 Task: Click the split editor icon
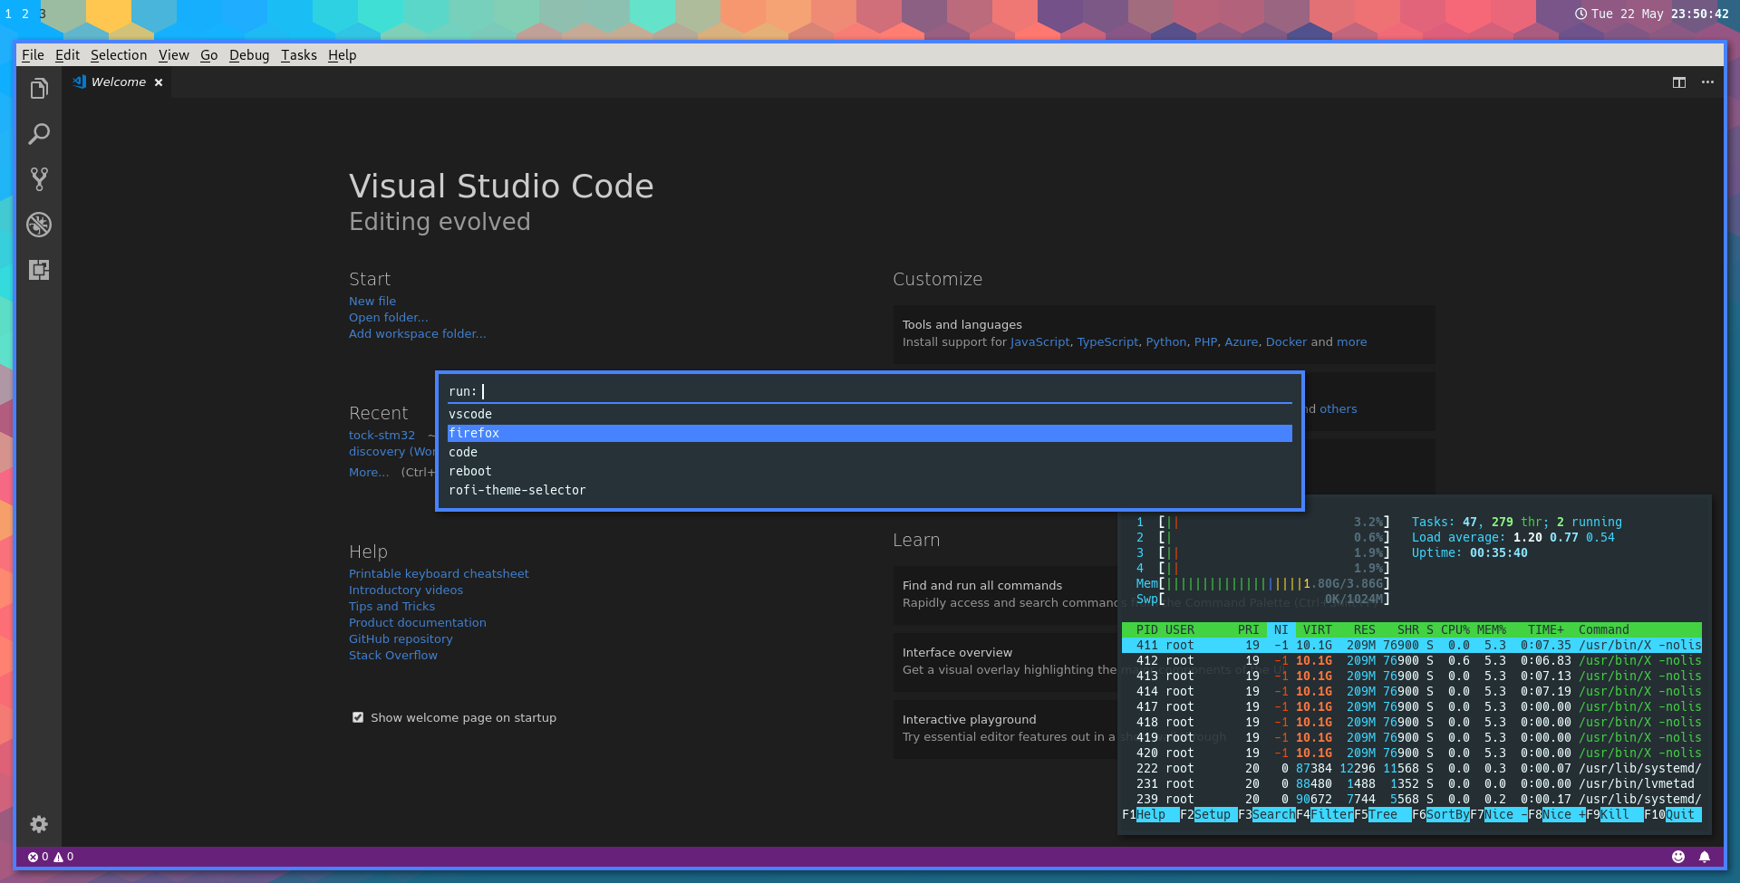point(1679,82)
